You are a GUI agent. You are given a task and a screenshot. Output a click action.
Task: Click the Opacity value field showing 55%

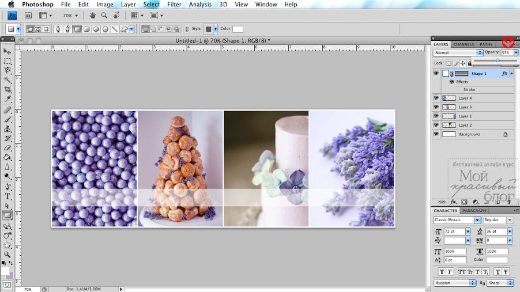tap(507, 52)
